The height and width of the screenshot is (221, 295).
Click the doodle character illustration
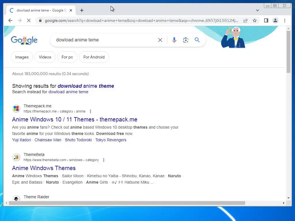(x=233, y=38)
